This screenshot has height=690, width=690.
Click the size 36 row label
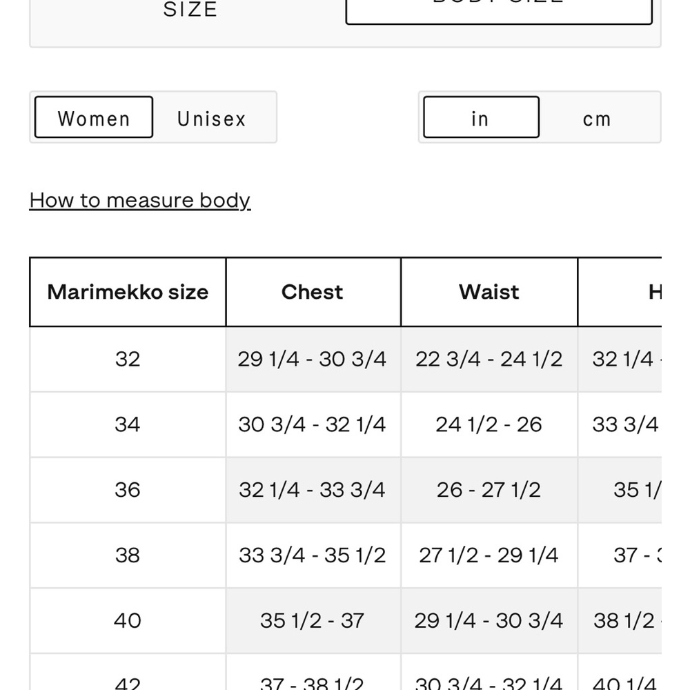point(128,490)
